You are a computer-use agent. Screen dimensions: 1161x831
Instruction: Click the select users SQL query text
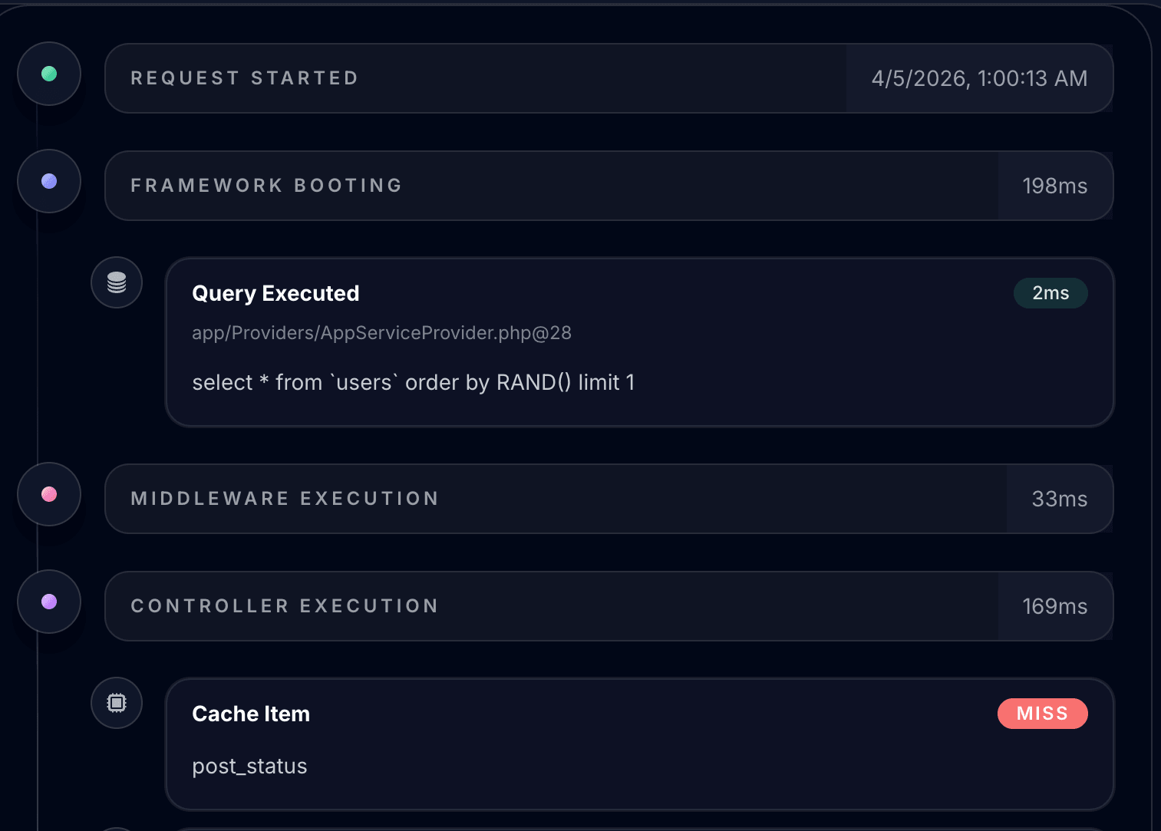[413, 382]
